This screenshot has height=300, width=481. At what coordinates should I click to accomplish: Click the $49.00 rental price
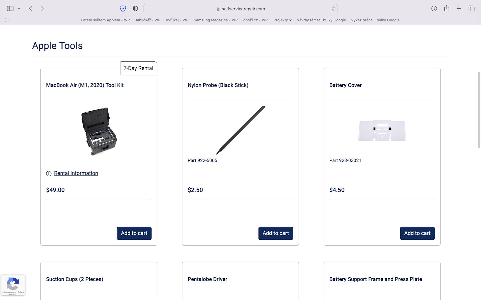[x=55, y=190]
